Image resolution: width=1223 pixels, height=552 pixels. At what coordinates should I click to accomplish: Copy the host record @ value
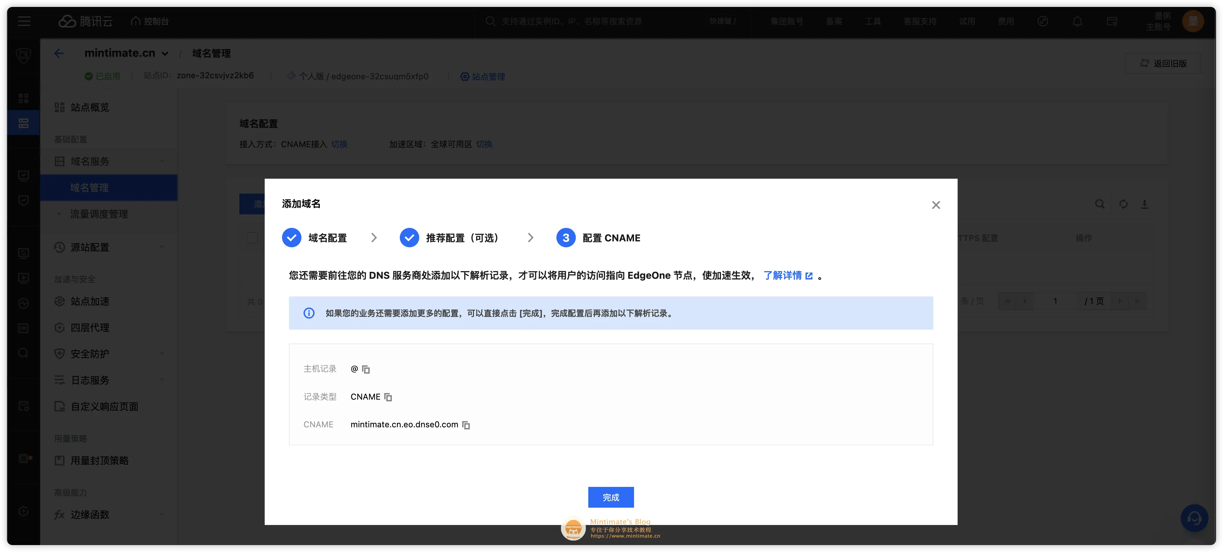point(366,369)
